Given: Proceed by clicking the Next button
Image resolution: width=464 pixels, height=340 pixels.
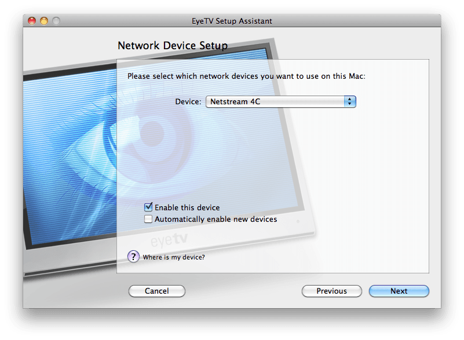Looking at the screenshot, I should pos(399,291).
